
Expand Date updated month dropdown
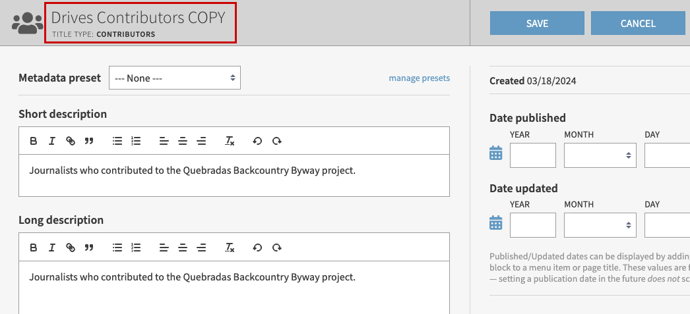click(x=600, y=225)
